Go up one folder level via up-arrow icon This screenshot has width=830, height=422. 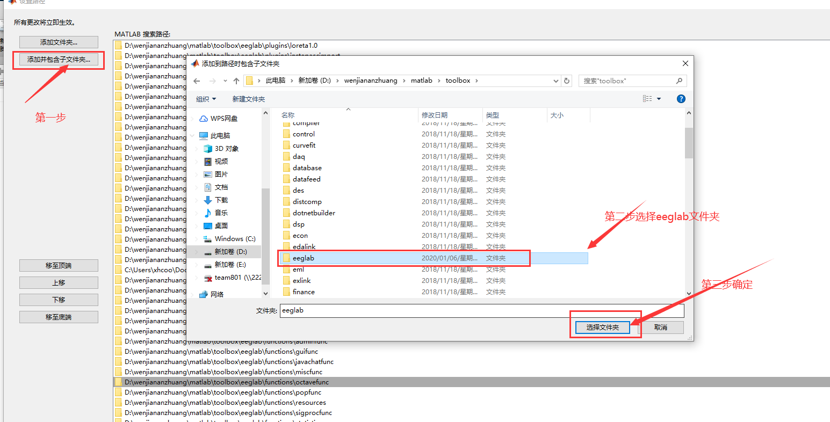pyautogui.click(x=236, y=80)
